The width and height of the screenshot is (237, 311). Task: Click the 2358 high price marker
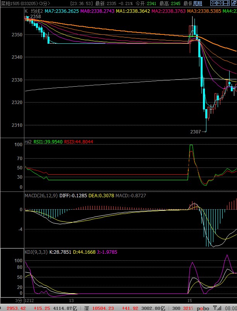[35, 17]
